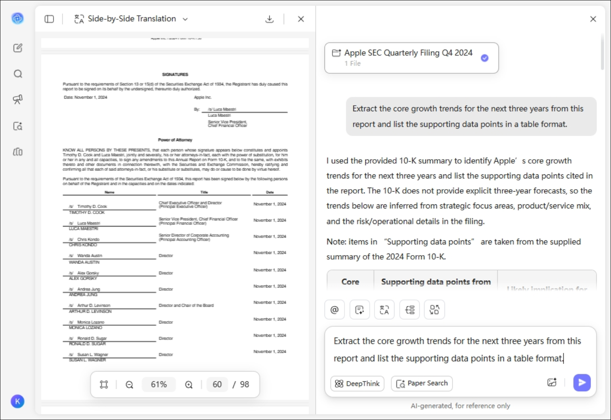Open the library bookshelf from the sidebar
This screenshot has width=611, height=420.
click(18, 152)
